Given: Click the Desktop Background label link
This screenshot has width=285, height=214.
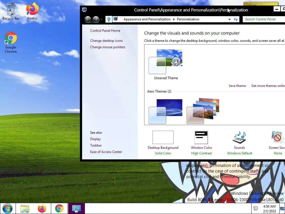Looking at the screenshot, I should (163, 148).
